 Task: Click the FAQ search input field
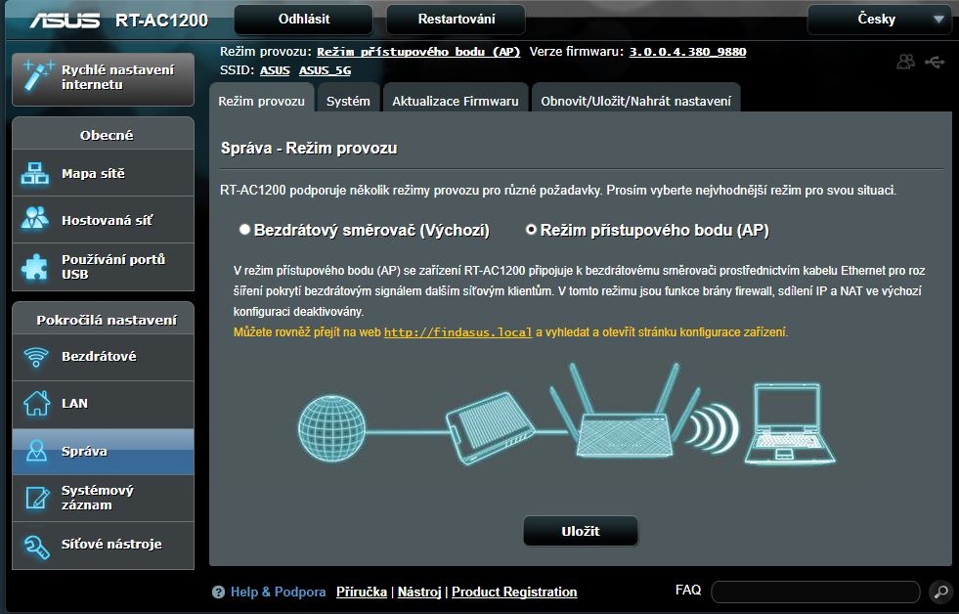point(816,592)
